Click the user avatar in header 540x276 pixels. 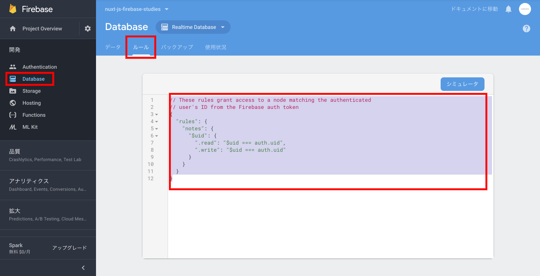pos(525,9)
